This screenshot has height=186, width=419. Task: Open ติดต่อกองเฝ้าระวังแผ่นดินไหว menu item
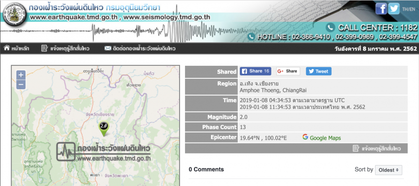pos(140,49)
